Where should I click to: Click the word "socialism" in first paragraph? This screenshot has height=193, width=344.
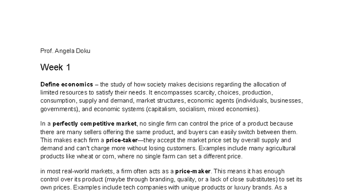click(x=192, y=109)
